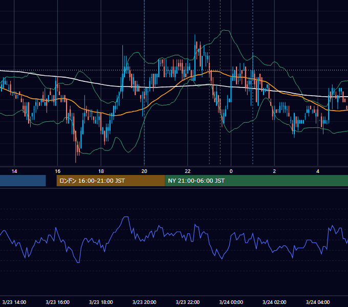The width and height of the screenshot is (348, 307).
Task: Click the 3/23 16:00 label on indicator axis
Action: (57, 302)
